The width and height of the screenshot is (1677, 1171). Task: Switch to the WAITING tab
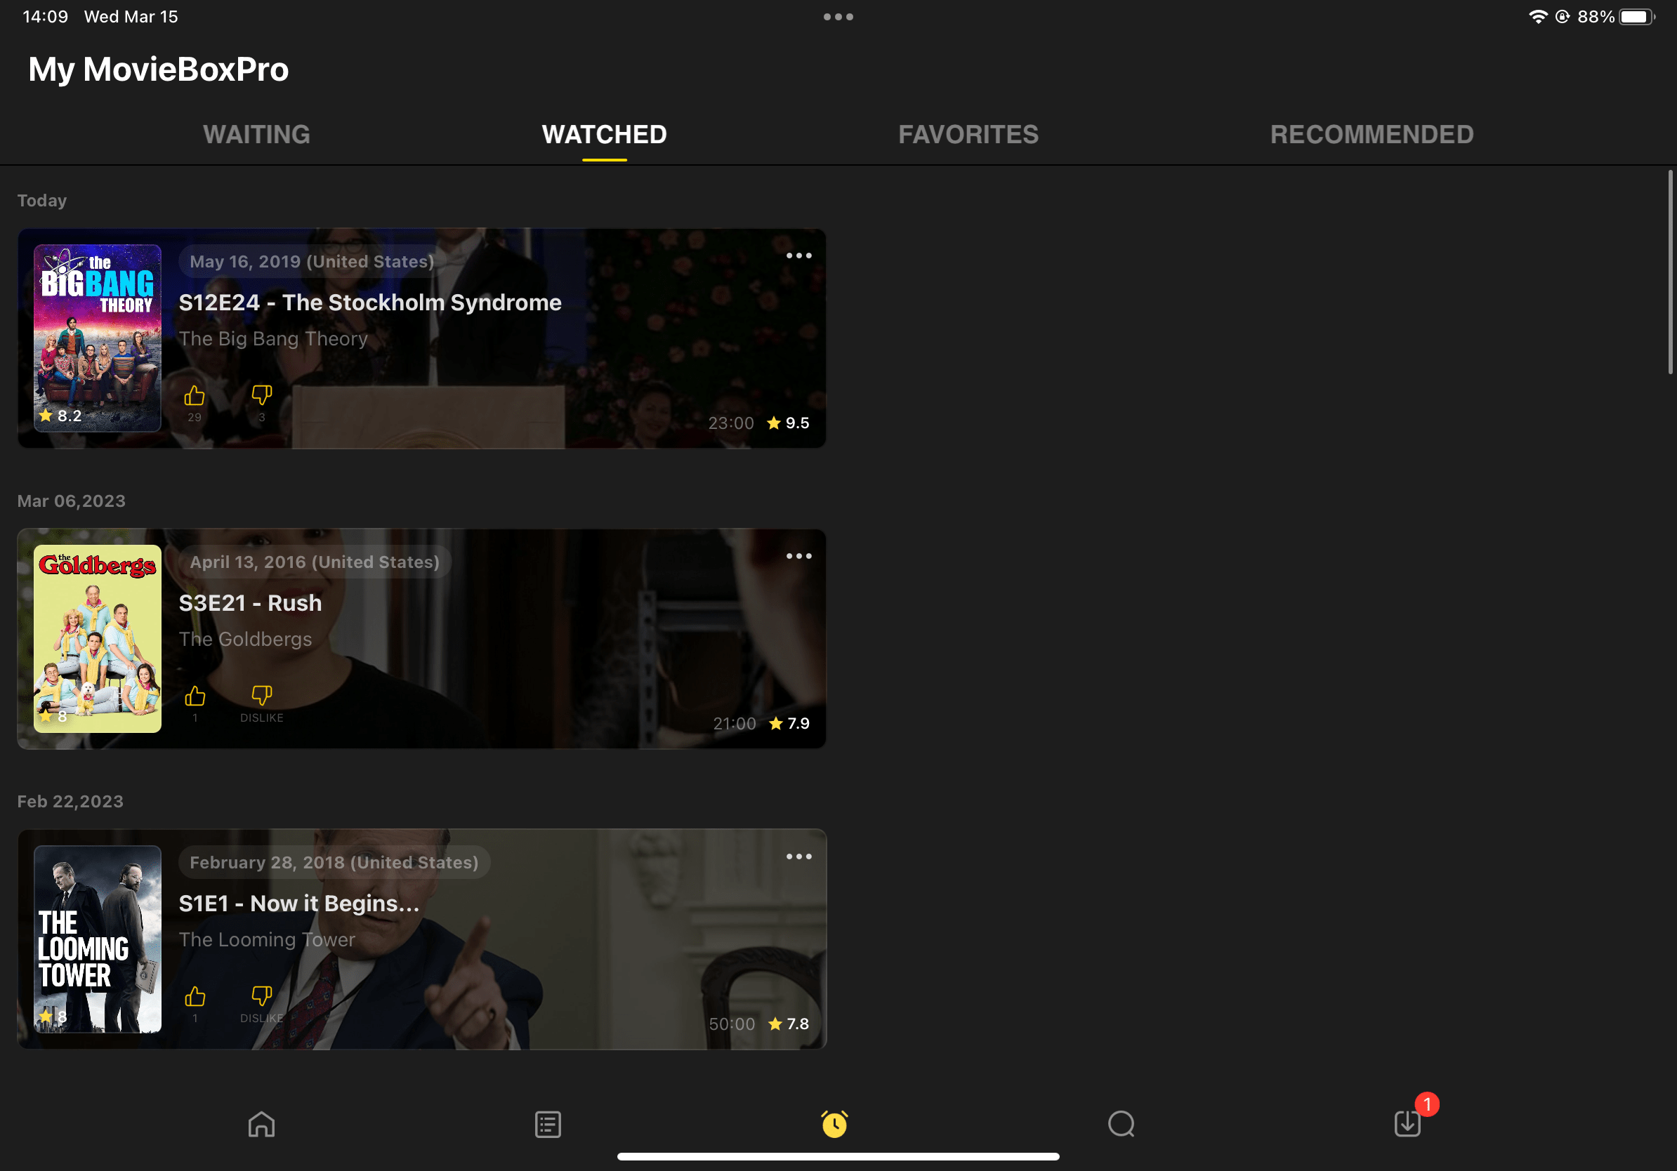pyautogui.click(x=256, y=134)
